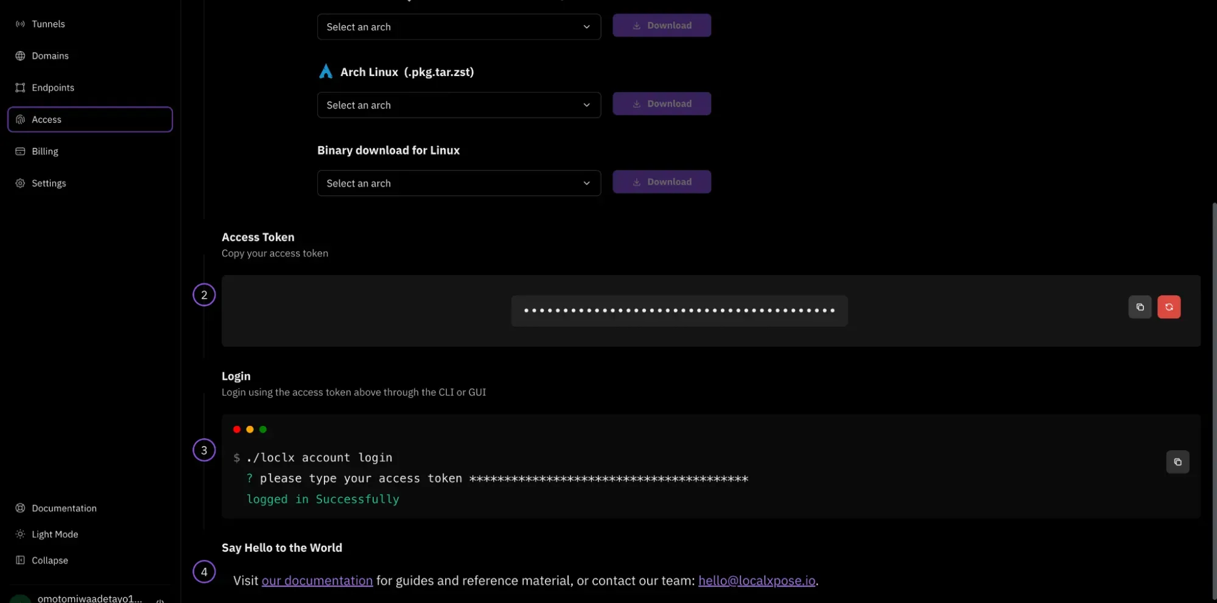
Task: Click the logout power icon near the username
Action: [x=160, y=600]
